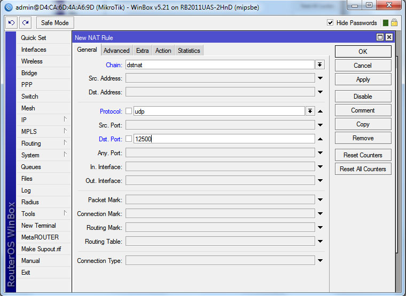Collapse the Dst. Port field arrow
The width and height of the screenshot is (406, 296).
(320, 139)
